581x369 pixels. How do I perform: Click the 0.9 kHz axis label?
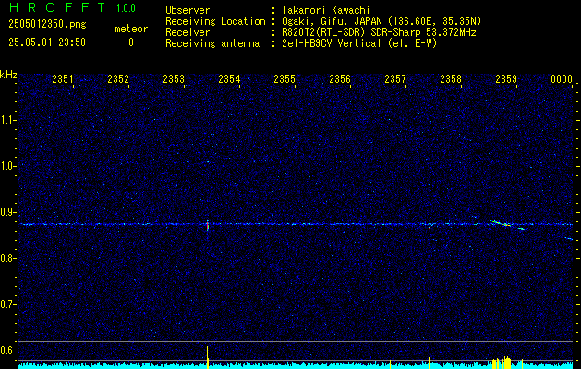click(x=8, y=212)
